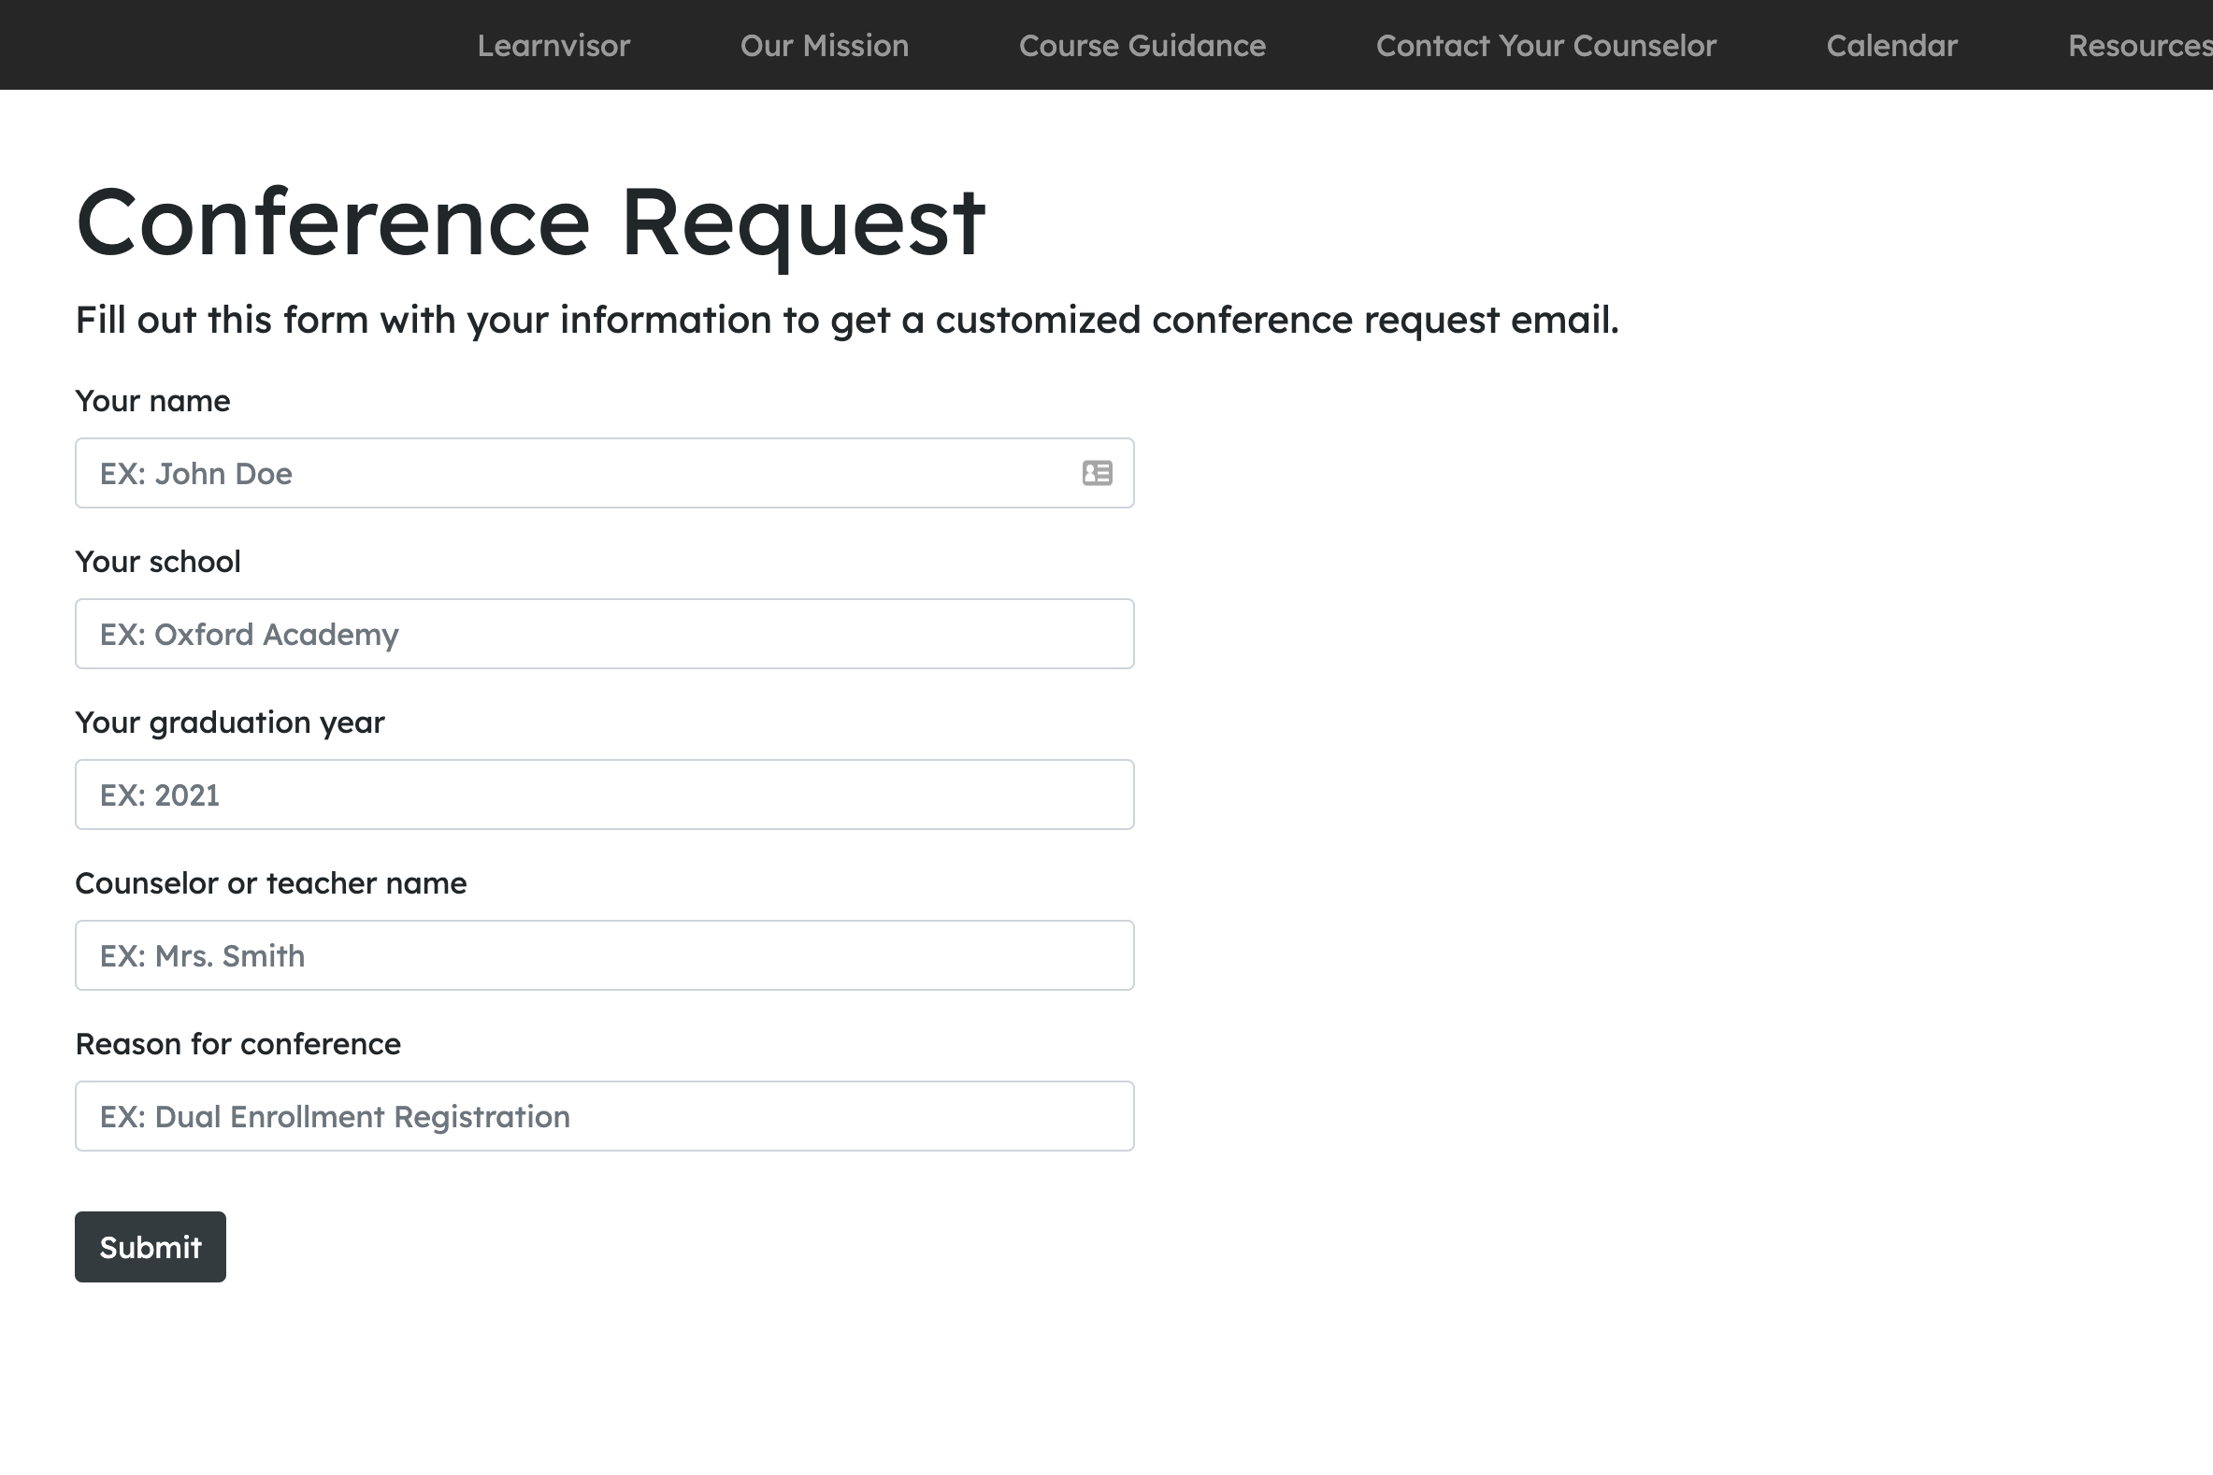Click the 'Reason for conference' label
This screenshot has width=2213, height=1475.
point(238,1045)
